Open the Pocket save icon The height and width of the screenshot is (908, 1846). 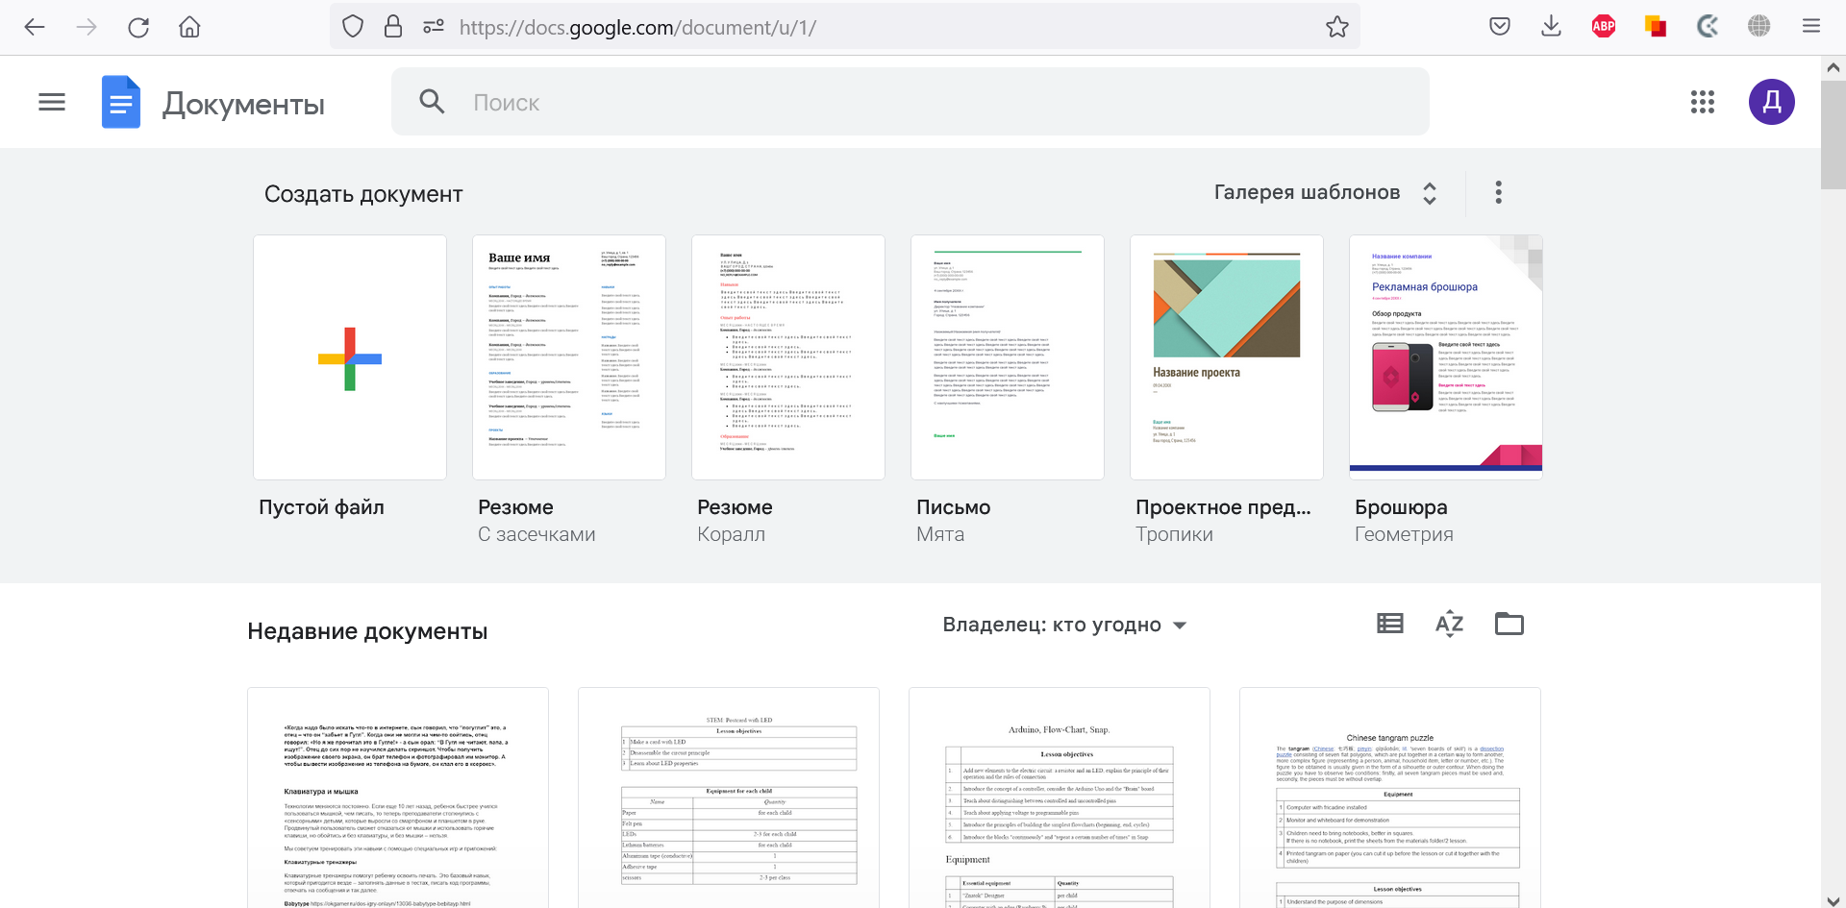coord(1500,26)
